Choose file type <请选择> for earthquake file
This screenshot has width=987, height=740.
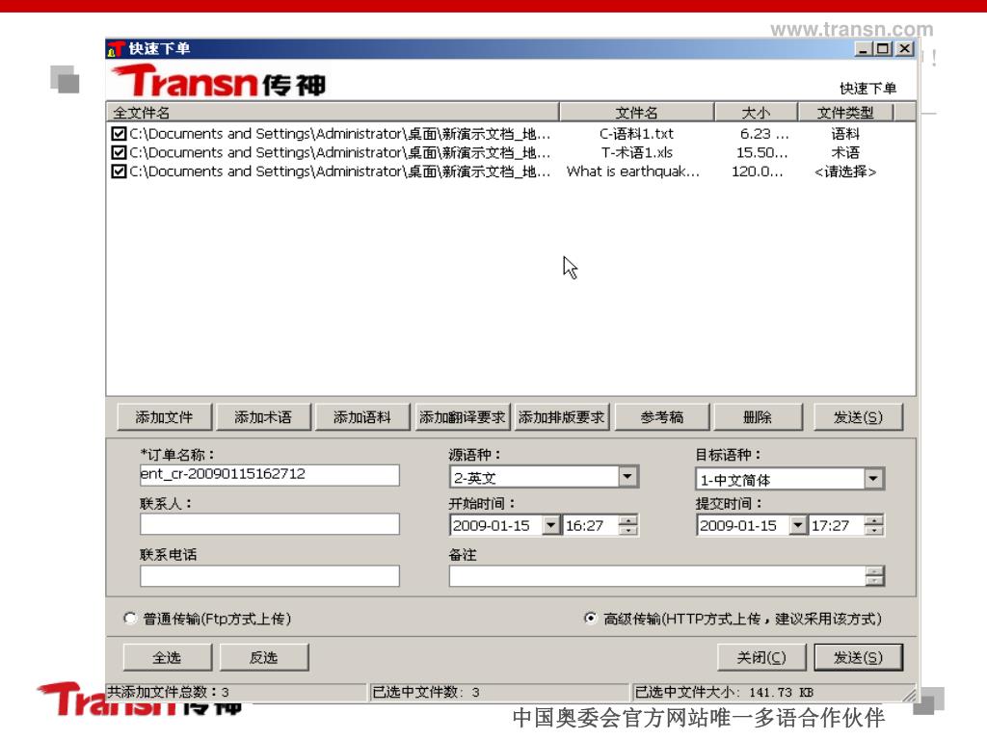click(844, 172)
